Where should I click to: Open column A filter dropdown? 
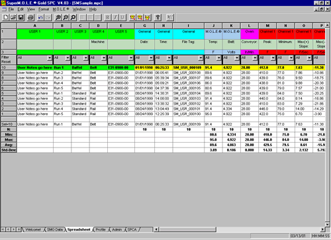point(50,58)
